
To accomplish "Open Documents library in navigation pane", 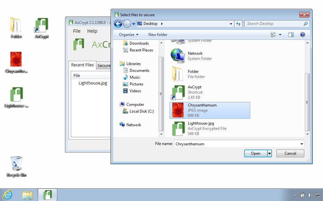I will (136, 71).
